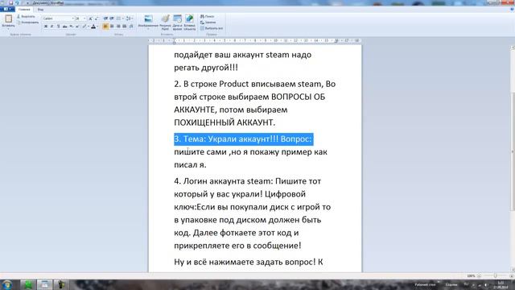Select justify text alignment
Viewport: 515px width, 290px height.
pos(125,27)
